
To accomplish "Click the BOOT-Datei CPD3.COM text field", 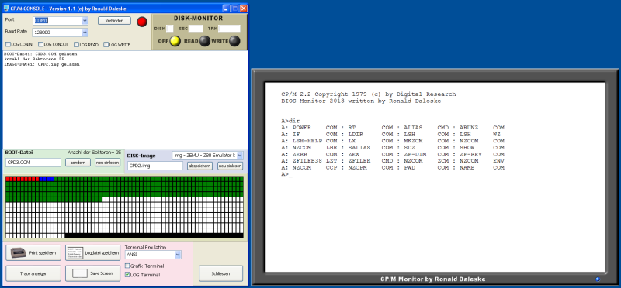I will pos(33,163).
